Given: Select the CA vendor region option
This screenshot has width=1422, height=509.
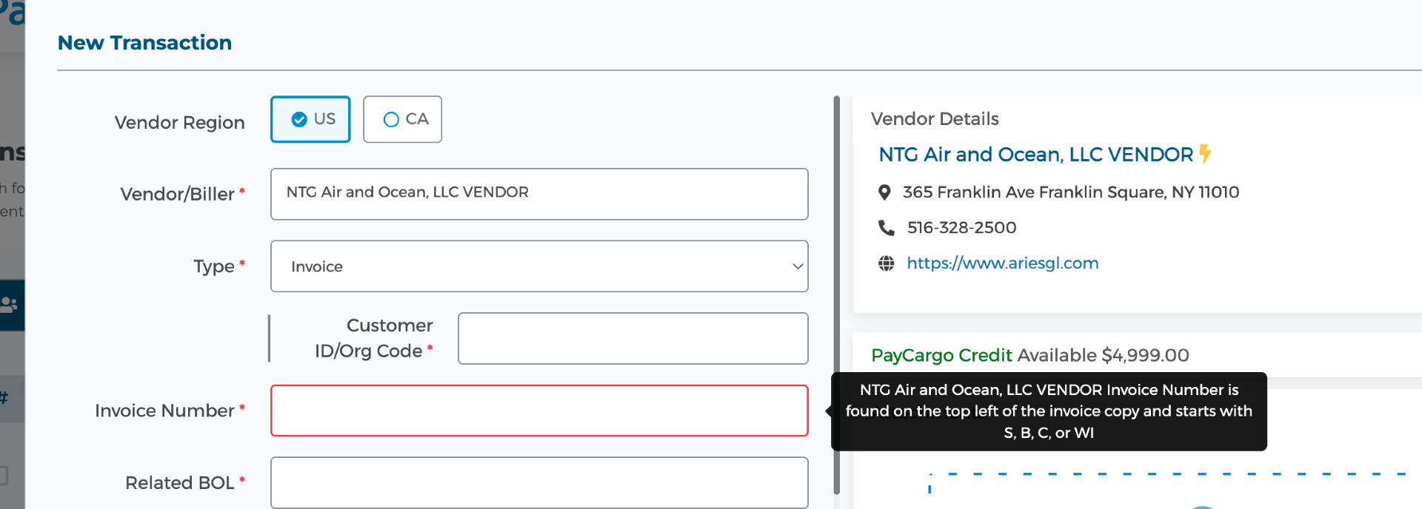Looking at the screenshot, I should point(402,119).
